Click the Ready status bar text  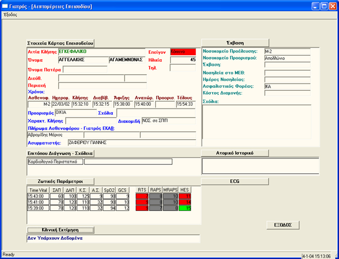tap(8, 255)
